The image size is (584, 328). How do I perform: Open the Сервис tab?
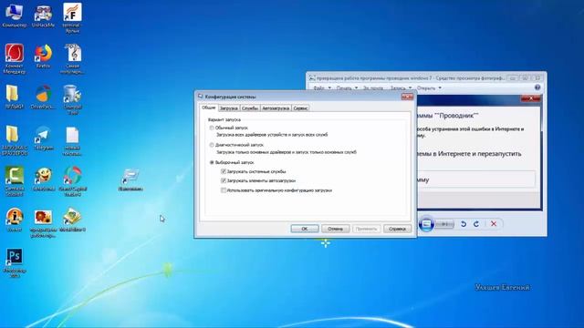point(300,108)
